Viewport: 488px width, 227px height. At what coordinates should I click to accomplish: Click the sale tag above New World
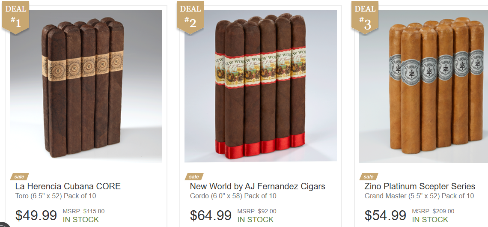[x=194, y=176]
